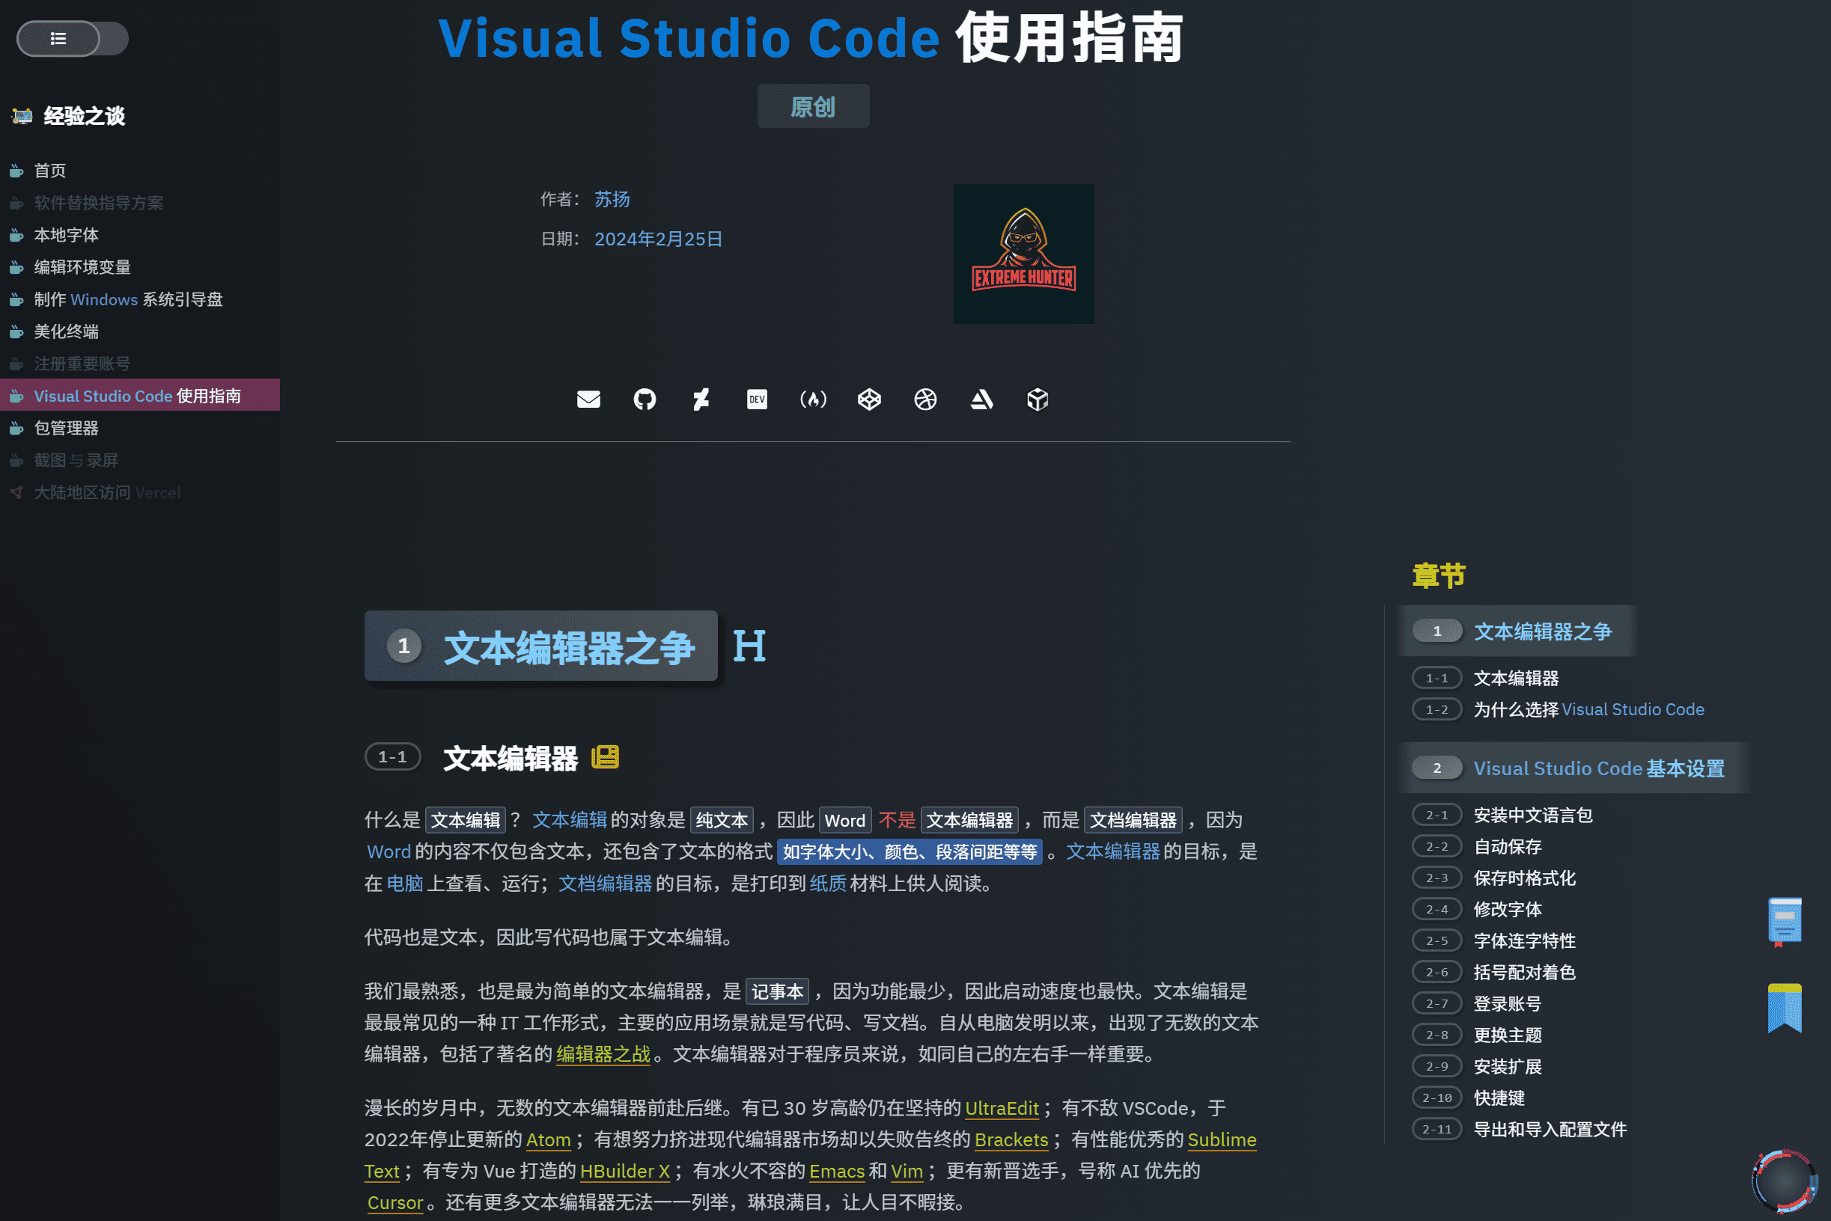Open 注册重要账号 in the sidebar
This screenshot has height=1221, width=1831.
82,364
